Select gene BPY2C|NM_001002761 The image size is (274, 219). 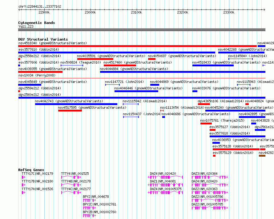pyautogui.click(x=99, y=204)
